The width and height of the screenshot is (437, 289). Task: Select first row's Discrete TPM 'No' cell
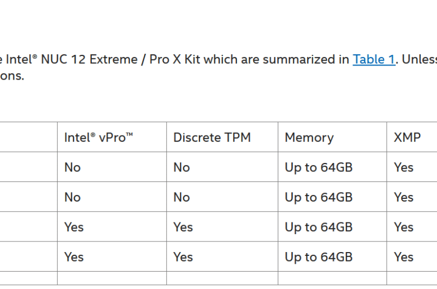pyautogui.click(x=222, y=167)
